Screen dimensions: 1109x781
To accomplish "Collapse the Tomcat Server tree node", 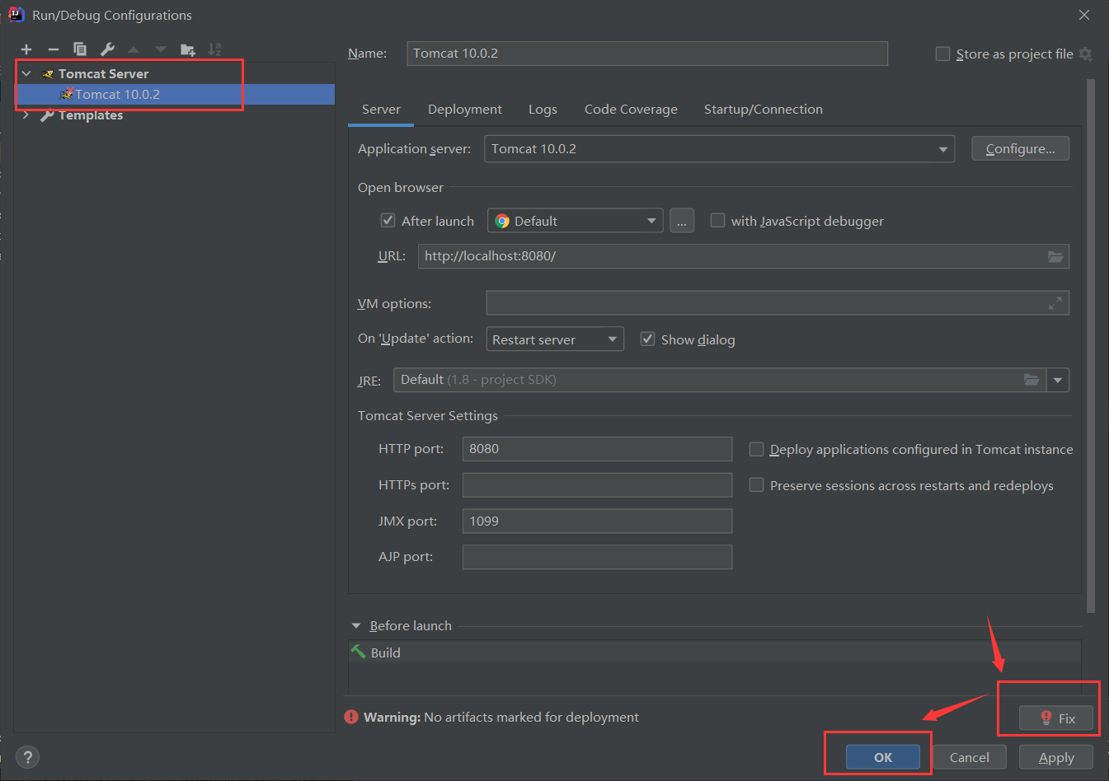I will pos(26,73).
